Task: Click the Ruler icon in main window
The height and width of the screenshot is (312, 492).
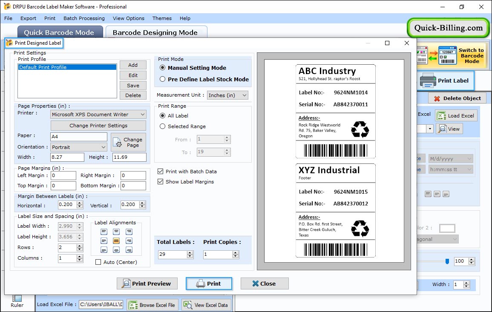Action: tap(17, 298)
